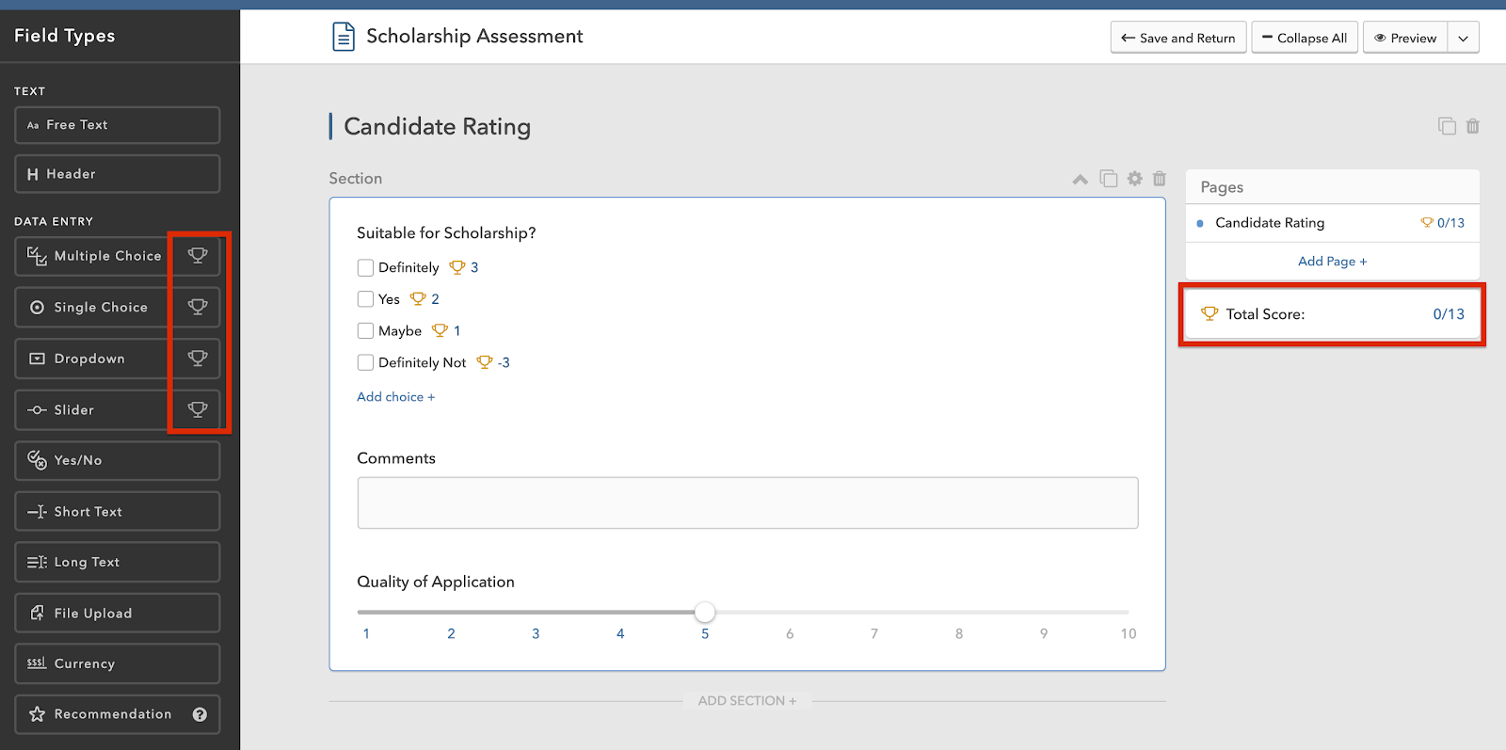Click the Quality of Application slider handle
Viewport: 1506px width, 750px height.
(705, 613)
